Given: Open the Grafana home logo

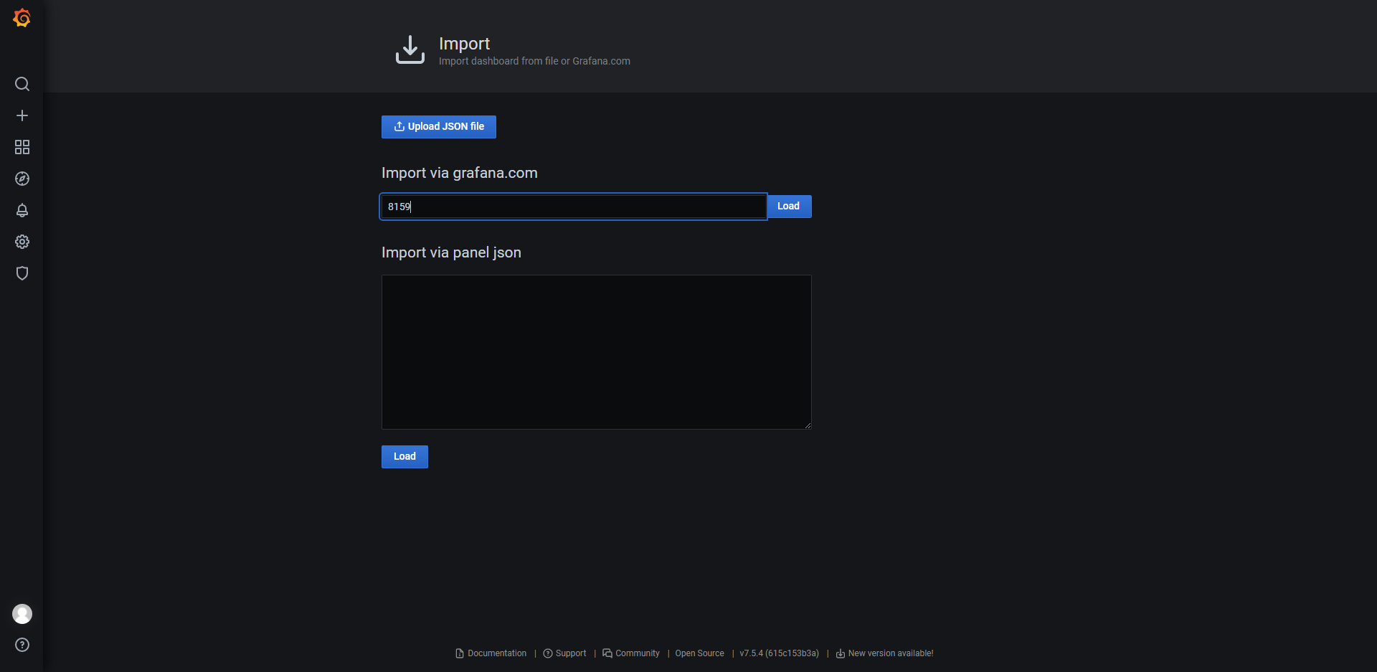Looking at the screenshot, I should pos(22,18).
